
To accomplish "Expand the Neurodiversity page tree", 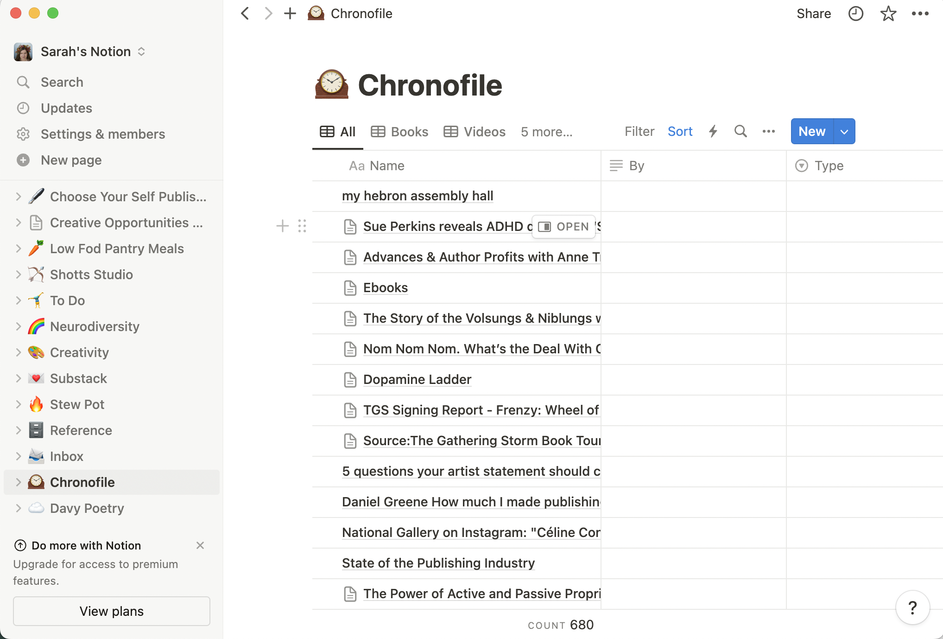I will [x=19, y=326].
